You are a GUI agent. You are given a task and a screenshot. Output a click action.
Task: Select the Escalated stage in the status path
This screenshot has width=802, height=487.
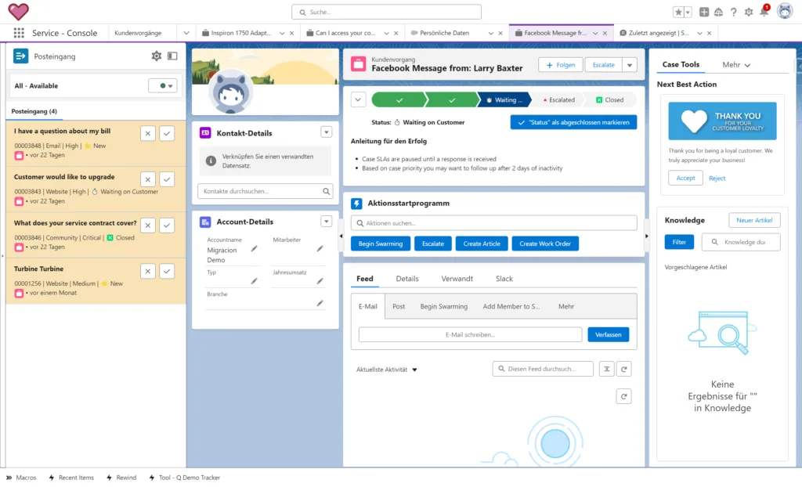click(558, 100)
